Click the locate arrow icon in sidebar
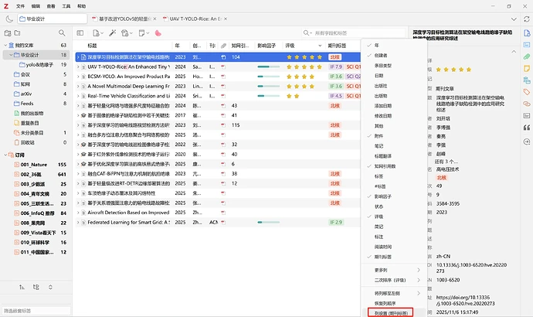The width and height of the screenshot is (533, 317). coord(527,141)
